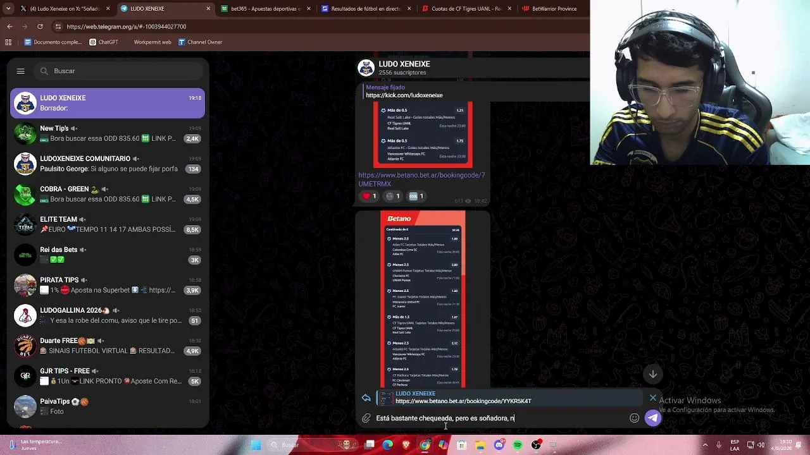Click the browser address bar URL
This screenshot has height=455, width=810.
pyautogui.click(x=126, y=27)
